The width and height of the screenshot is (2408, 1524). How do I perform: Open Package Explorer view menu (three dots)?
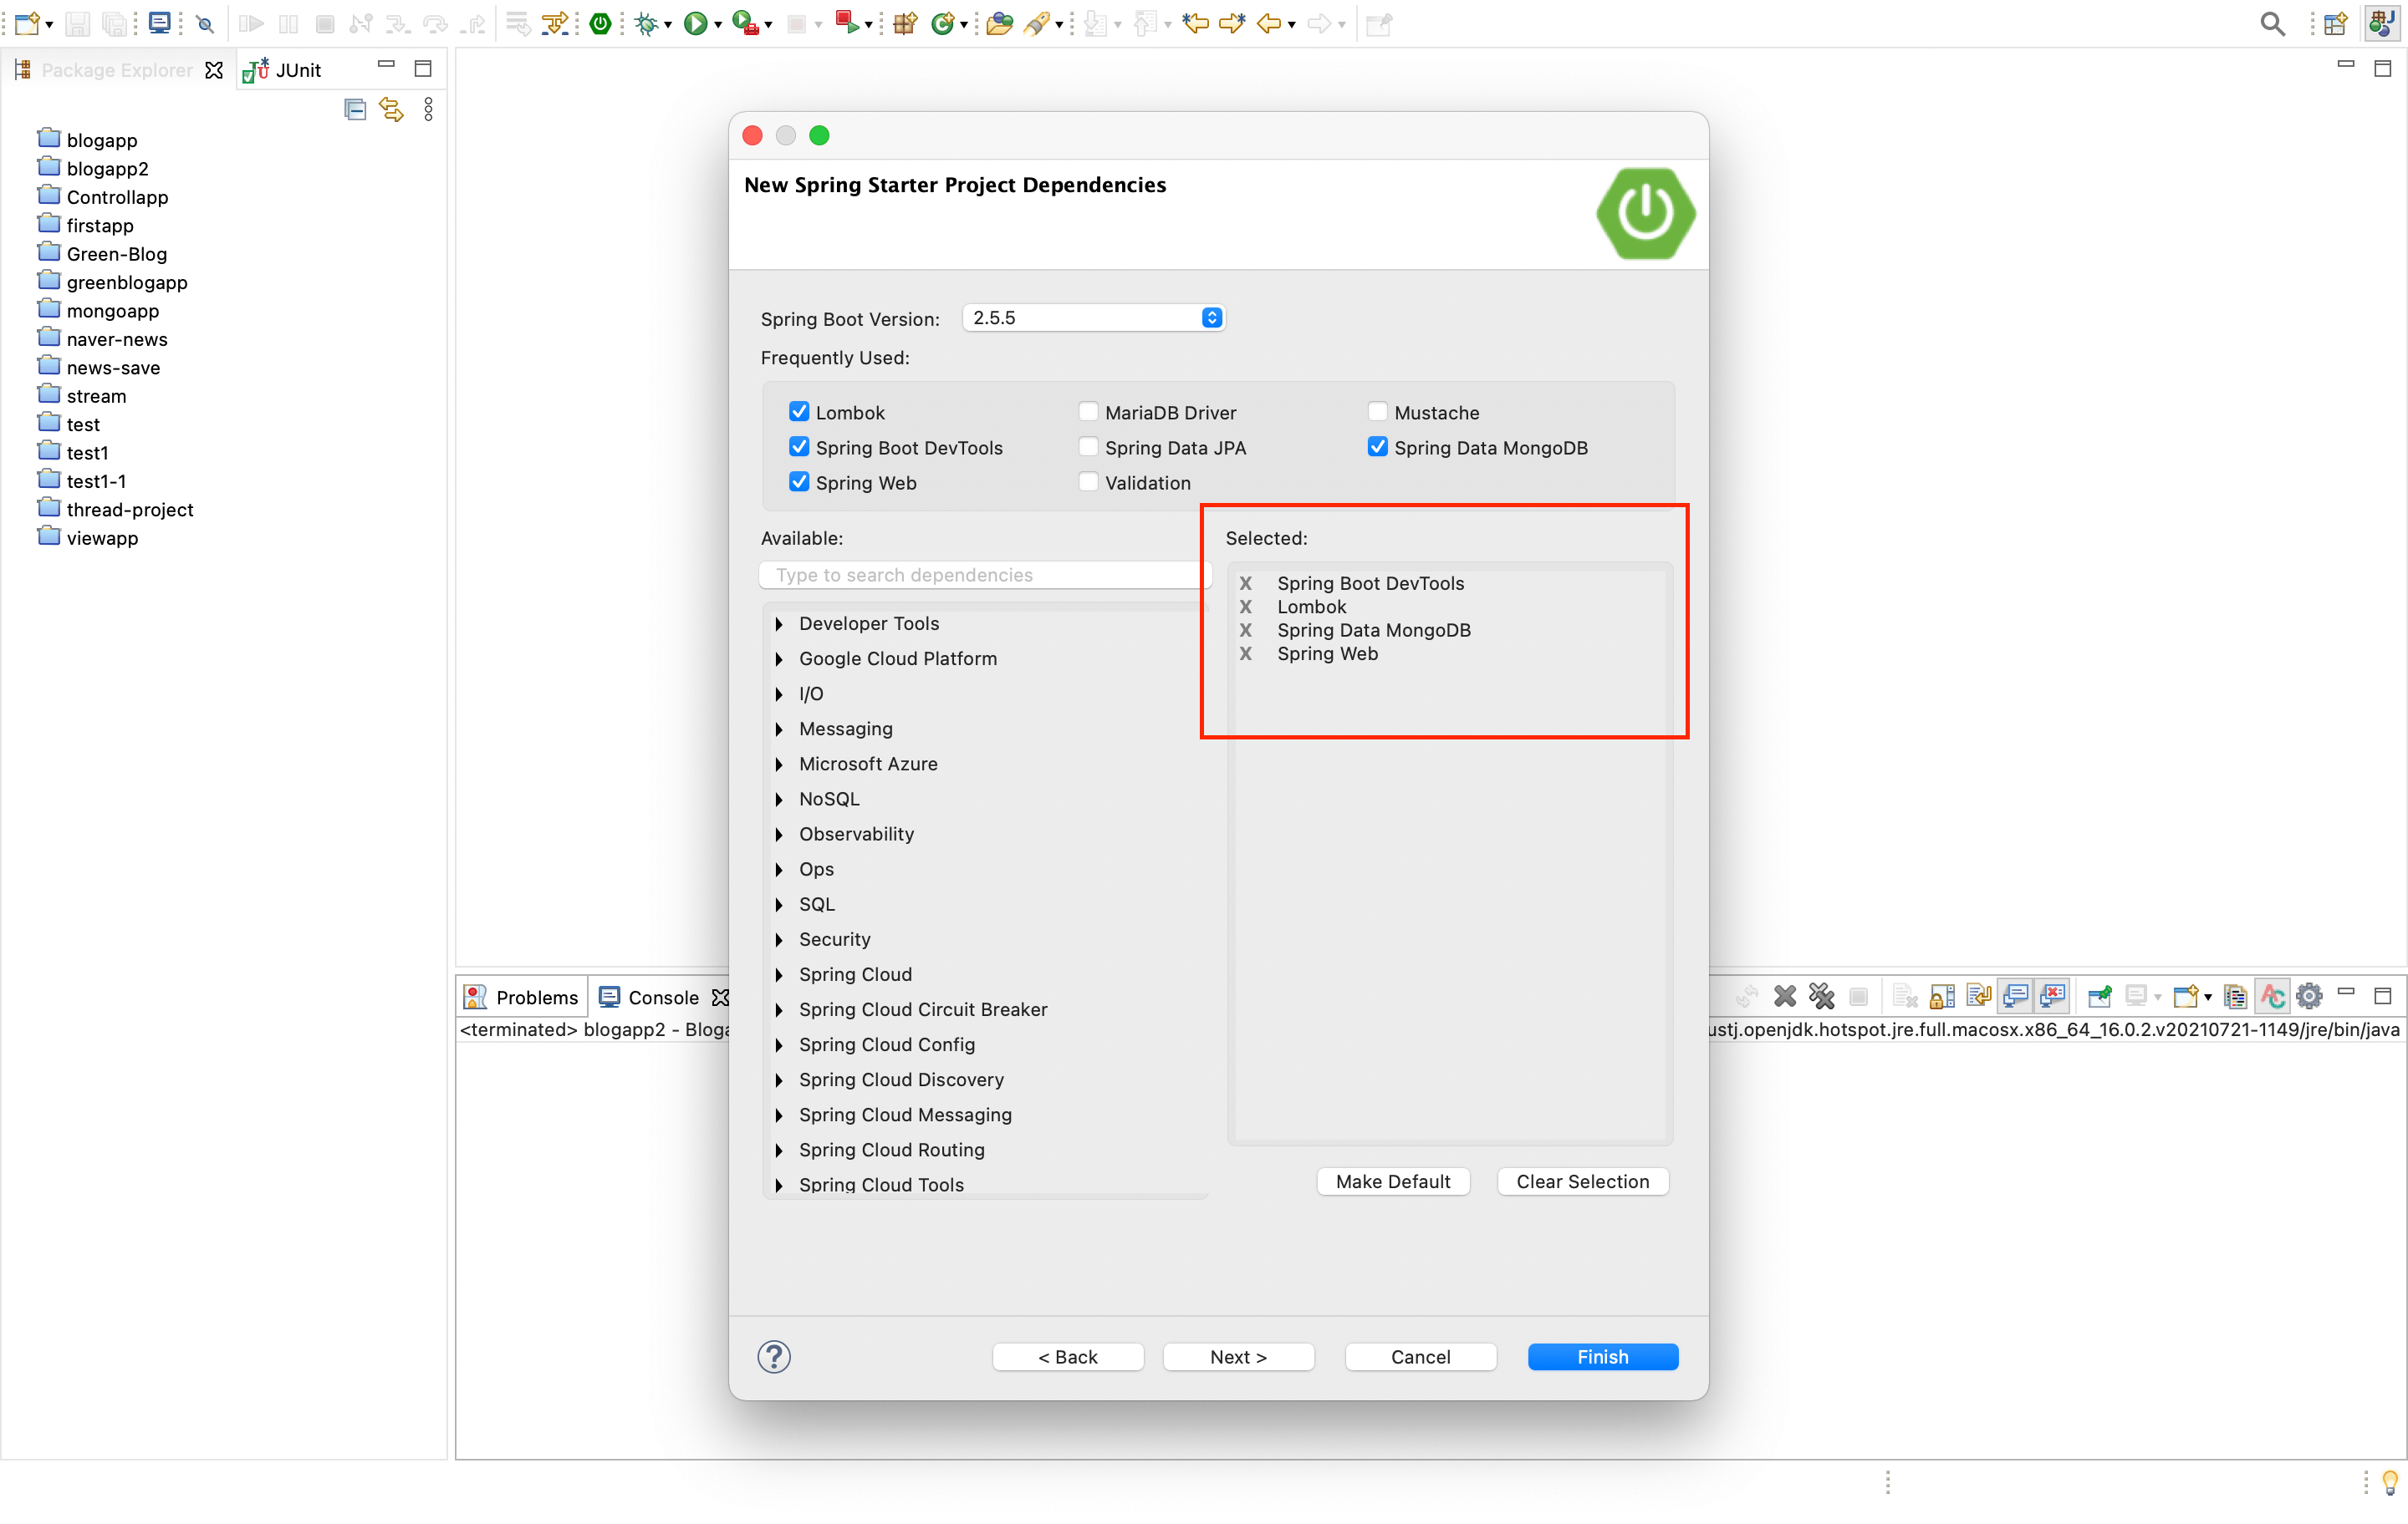[428, 109]
